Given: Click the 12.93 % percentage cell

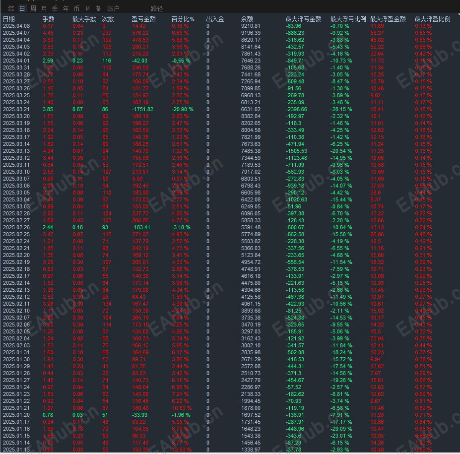Looking at the screenshot, I should pyautogui.click(x=182, y=450).
